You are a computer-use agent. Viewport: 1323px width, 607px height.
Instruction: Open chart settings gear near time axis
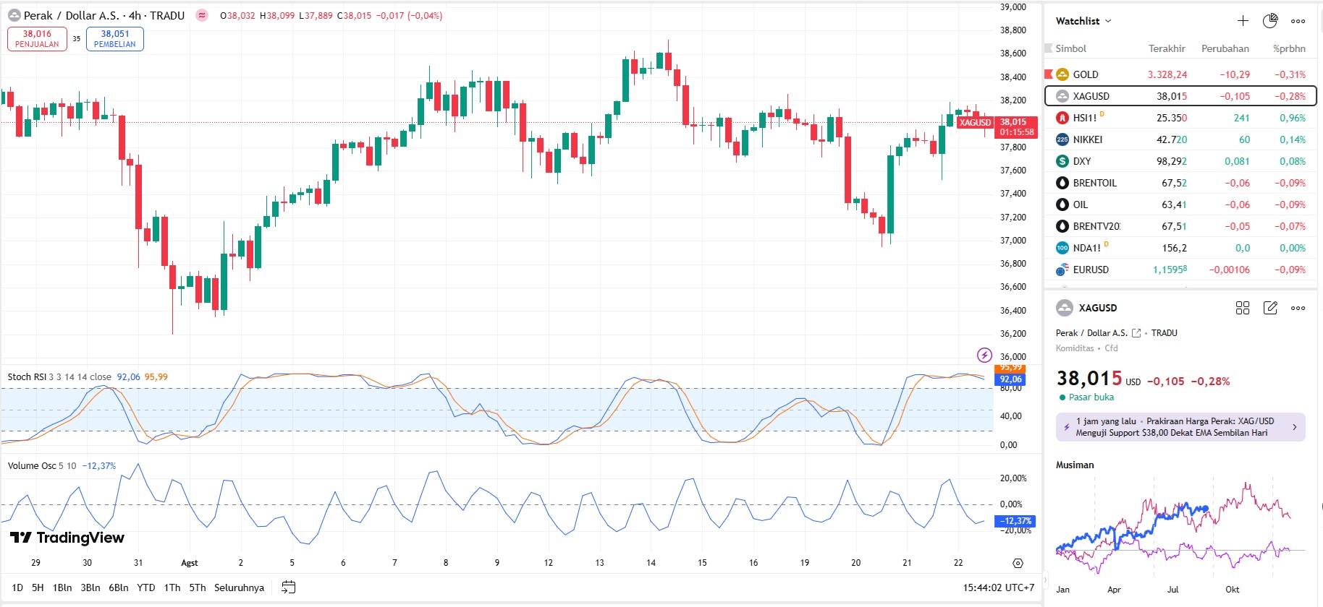pos(1018,563)
